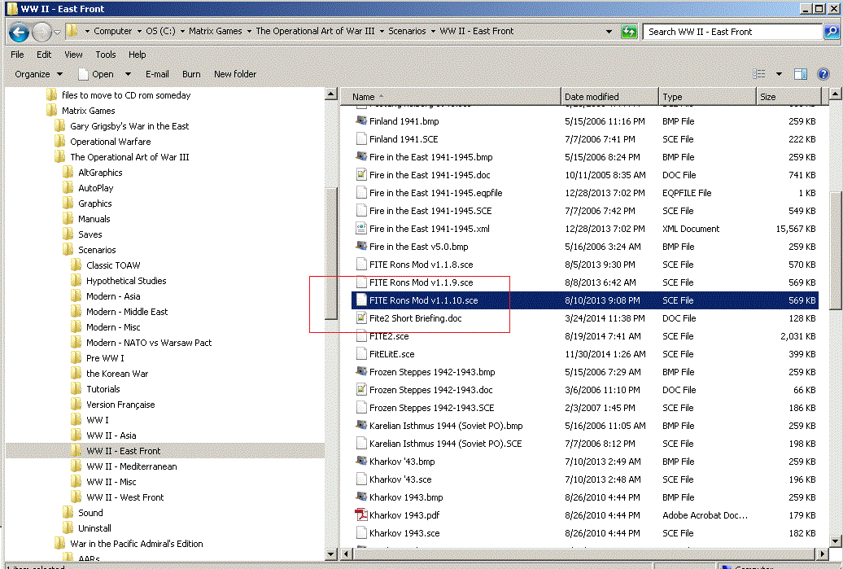Click the Burn toolbar button
The image size is (843, 569).
191,74
